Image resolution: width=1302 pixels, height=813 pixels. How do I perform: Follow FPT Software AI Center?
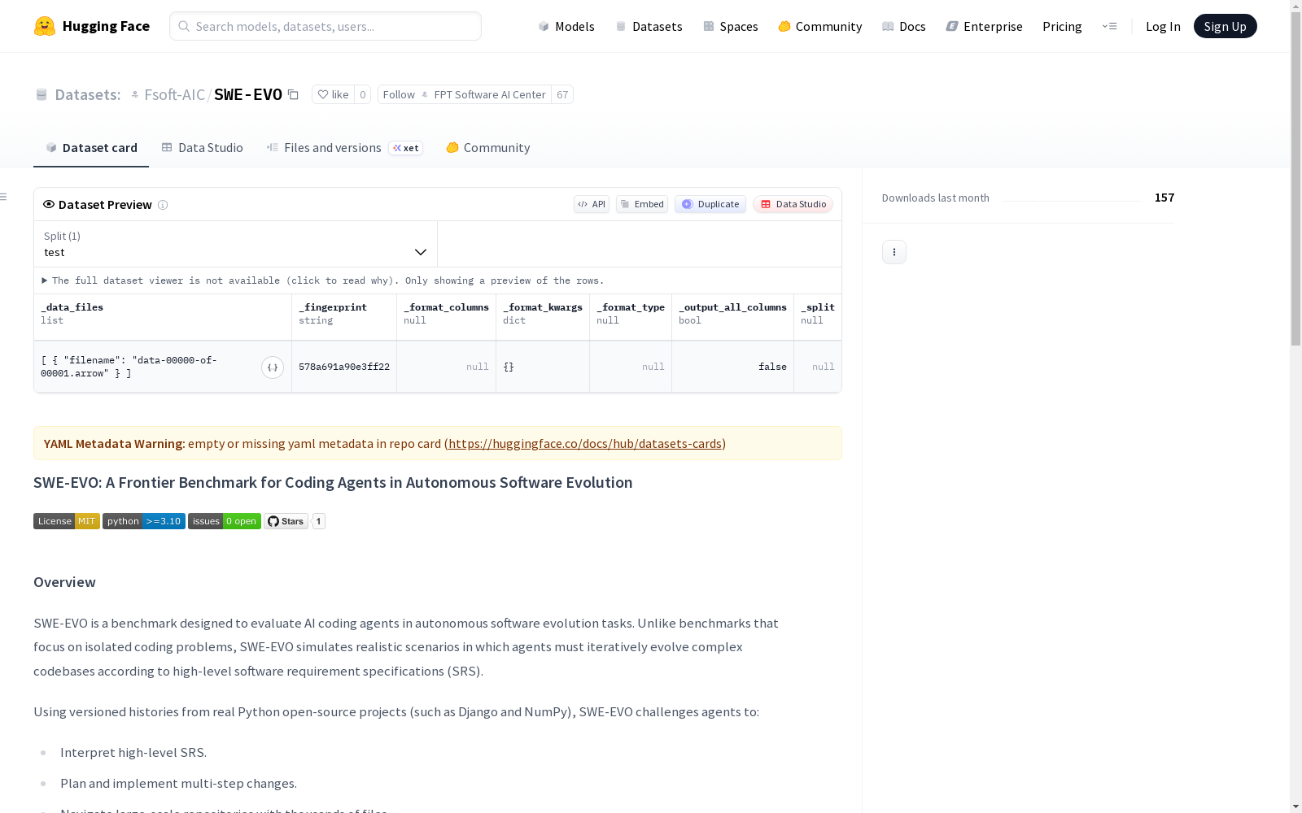465,94
